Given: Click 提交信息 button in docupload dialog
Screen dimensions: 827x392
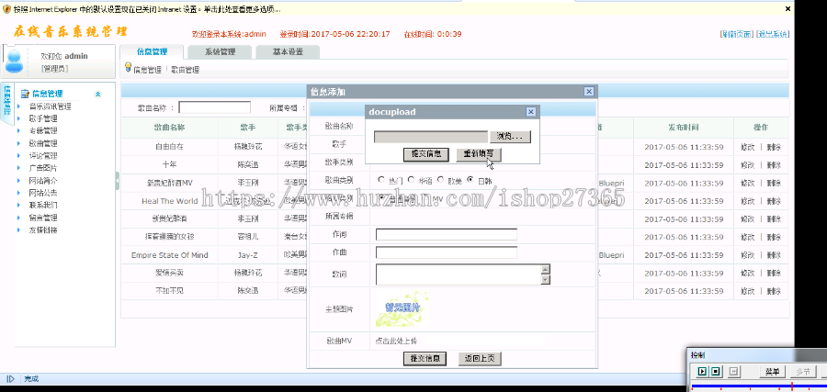Looking at the screenshot, I should (x=425, y=154).
